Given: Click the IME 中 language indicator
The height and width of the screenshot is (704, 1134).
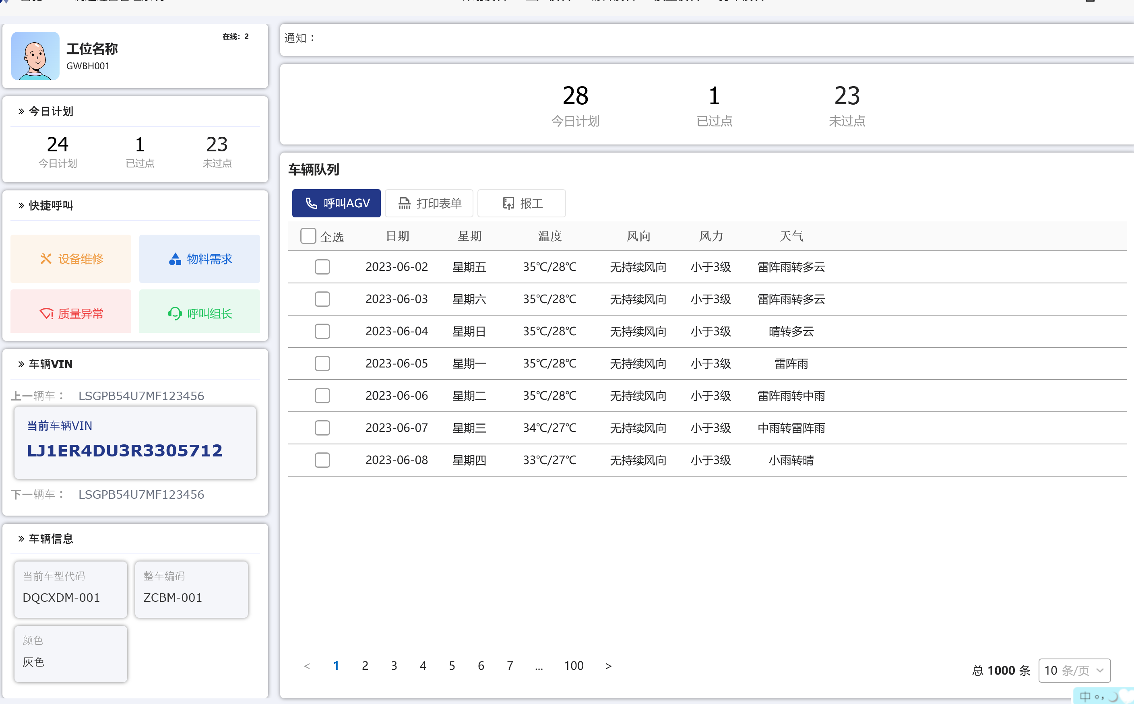Looking at the screenshot, I should click(x=1085, y=696).
